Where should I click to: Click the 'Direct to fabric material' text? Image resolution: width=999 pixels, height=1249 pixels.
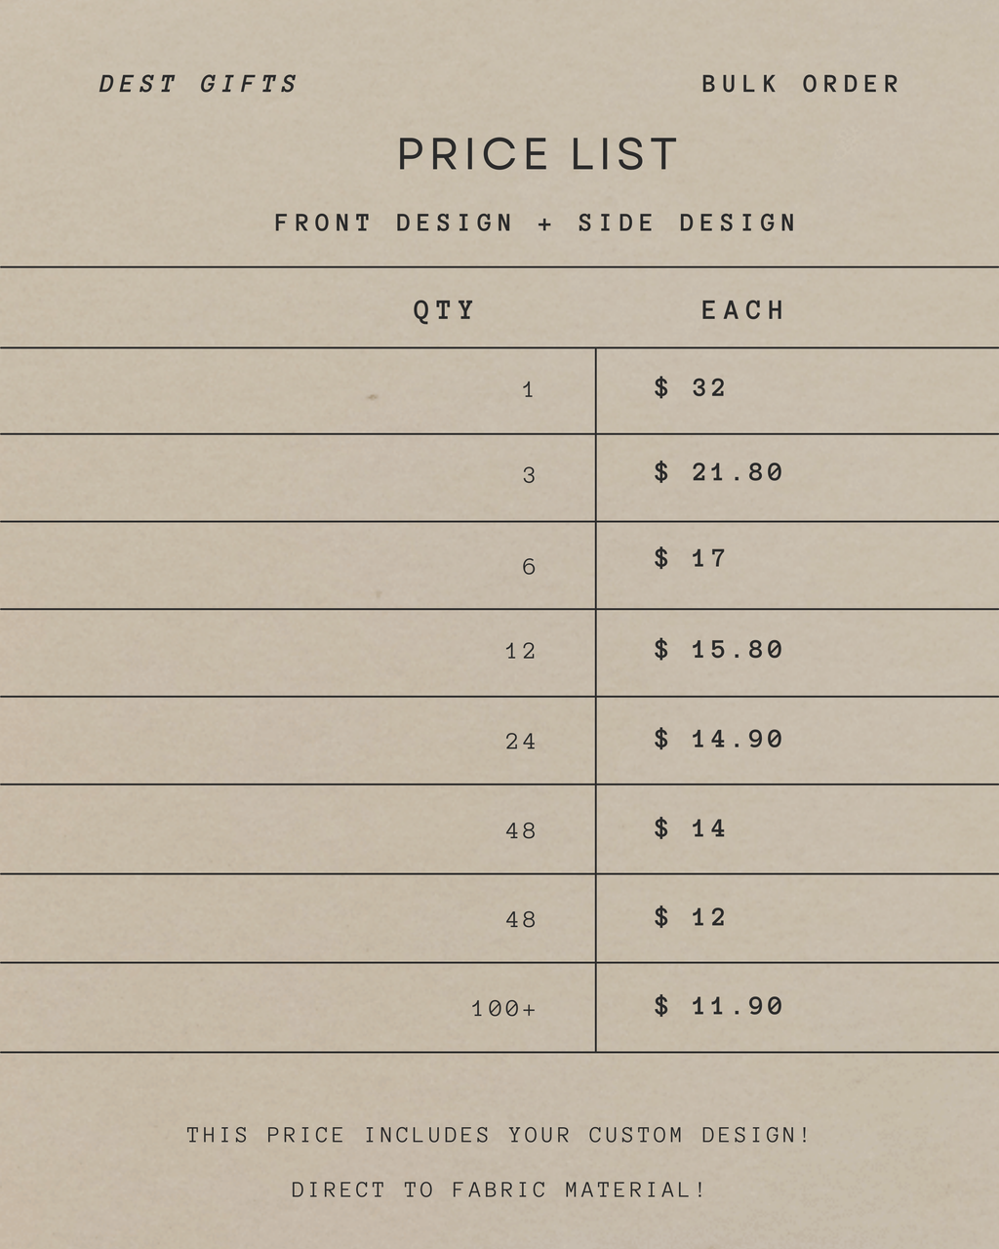tap(499, 1190)
